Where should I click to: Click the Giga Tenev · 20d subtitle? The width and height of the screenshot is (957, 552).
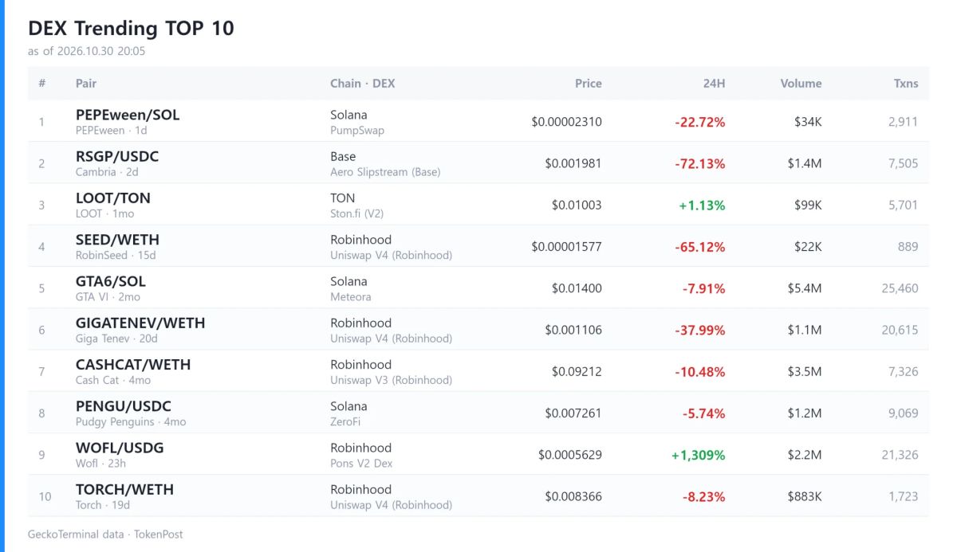116,339
